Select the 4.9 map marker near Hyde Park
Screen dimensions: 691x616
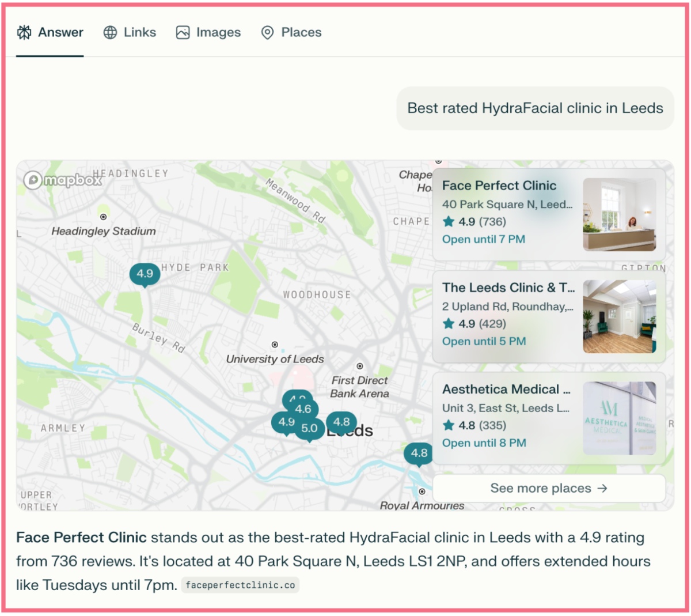(145, 273)
